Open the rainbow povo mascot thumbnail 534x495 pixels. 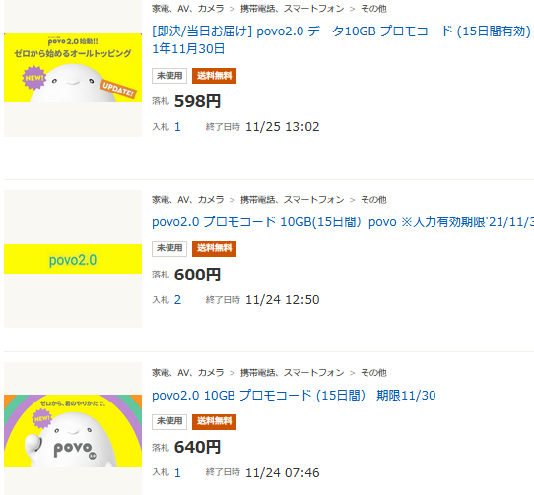(73, 431)
